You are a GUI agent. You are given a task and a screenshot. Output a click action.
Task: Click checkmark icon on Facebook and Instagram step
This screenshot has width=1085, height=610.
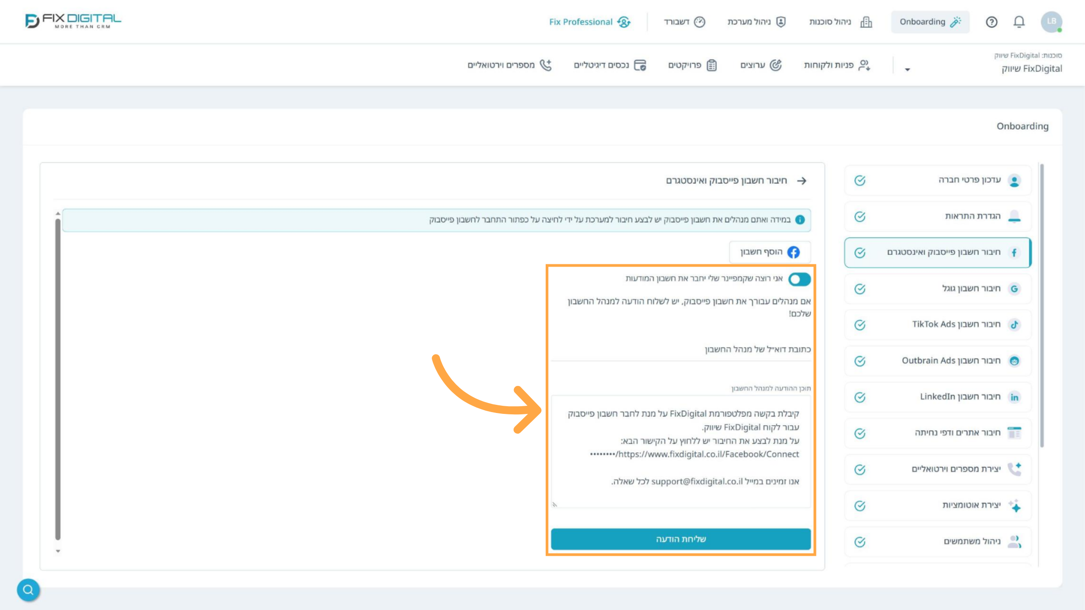[x=860, y=253]
